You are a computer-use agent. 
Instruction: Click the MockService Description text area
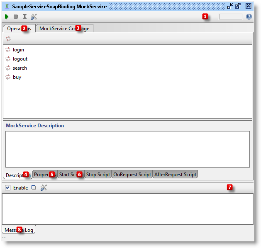click(x=127, y=149)
